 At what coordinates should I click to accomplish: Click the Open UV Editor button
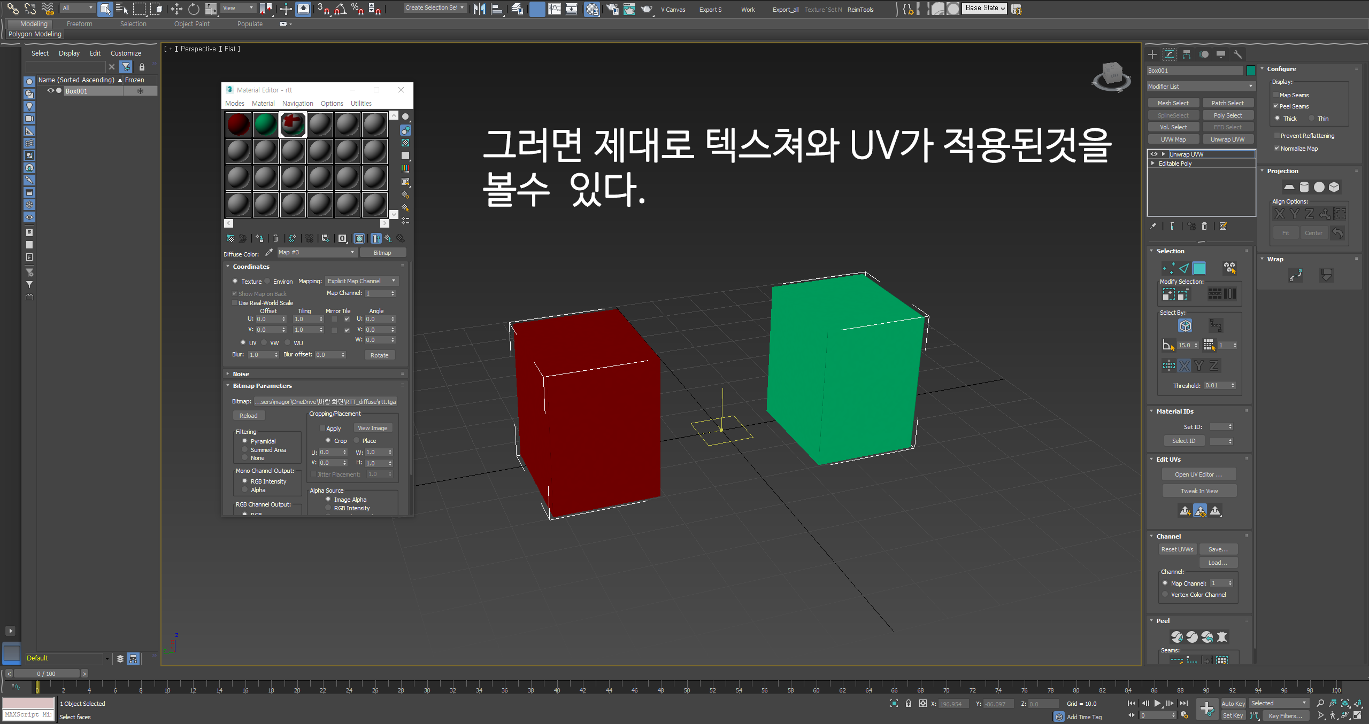1198,474
